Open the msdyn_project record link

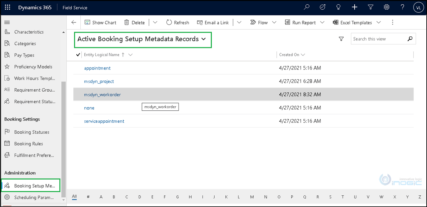click(99, 81)
